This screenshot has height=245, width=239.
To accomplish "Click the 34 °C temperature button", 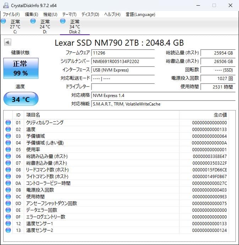I will (x=21, y=99).
